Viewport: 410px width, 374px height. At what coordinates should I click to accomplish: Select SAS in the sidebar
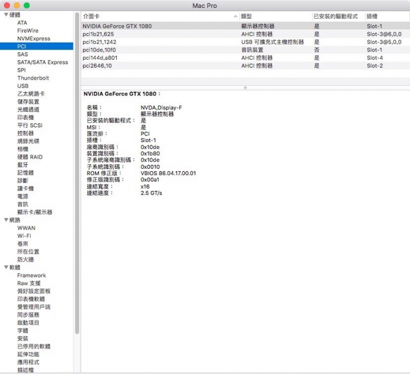coord(22,55)
